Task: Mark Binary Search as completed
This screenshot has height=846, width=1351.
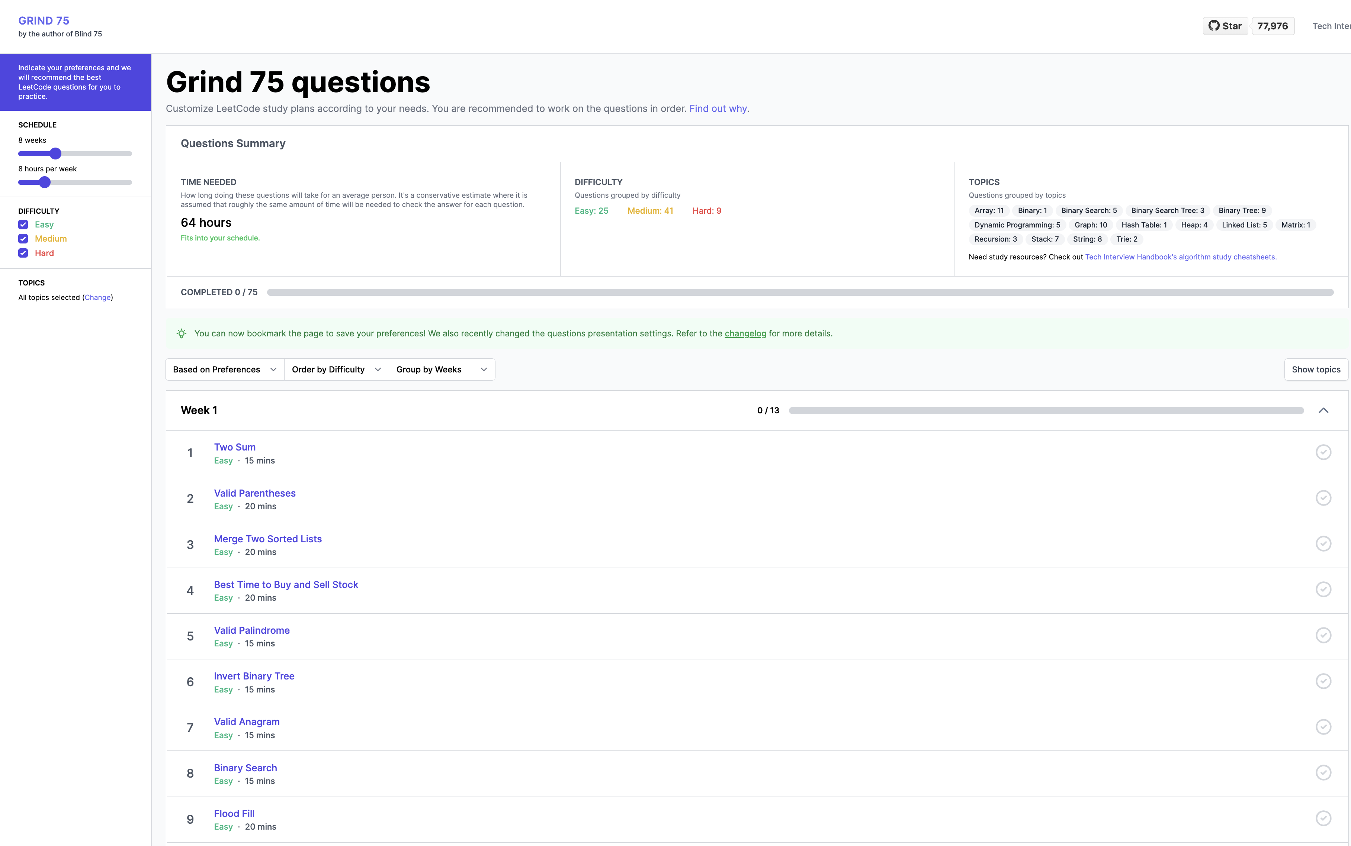Action: click(x=1323, y=773)
